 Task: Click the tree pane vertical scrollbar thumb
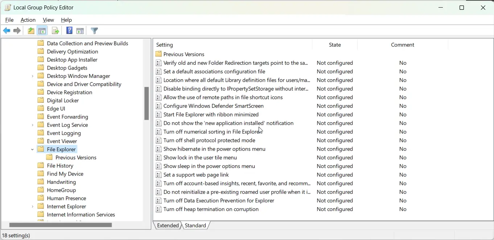147,104
